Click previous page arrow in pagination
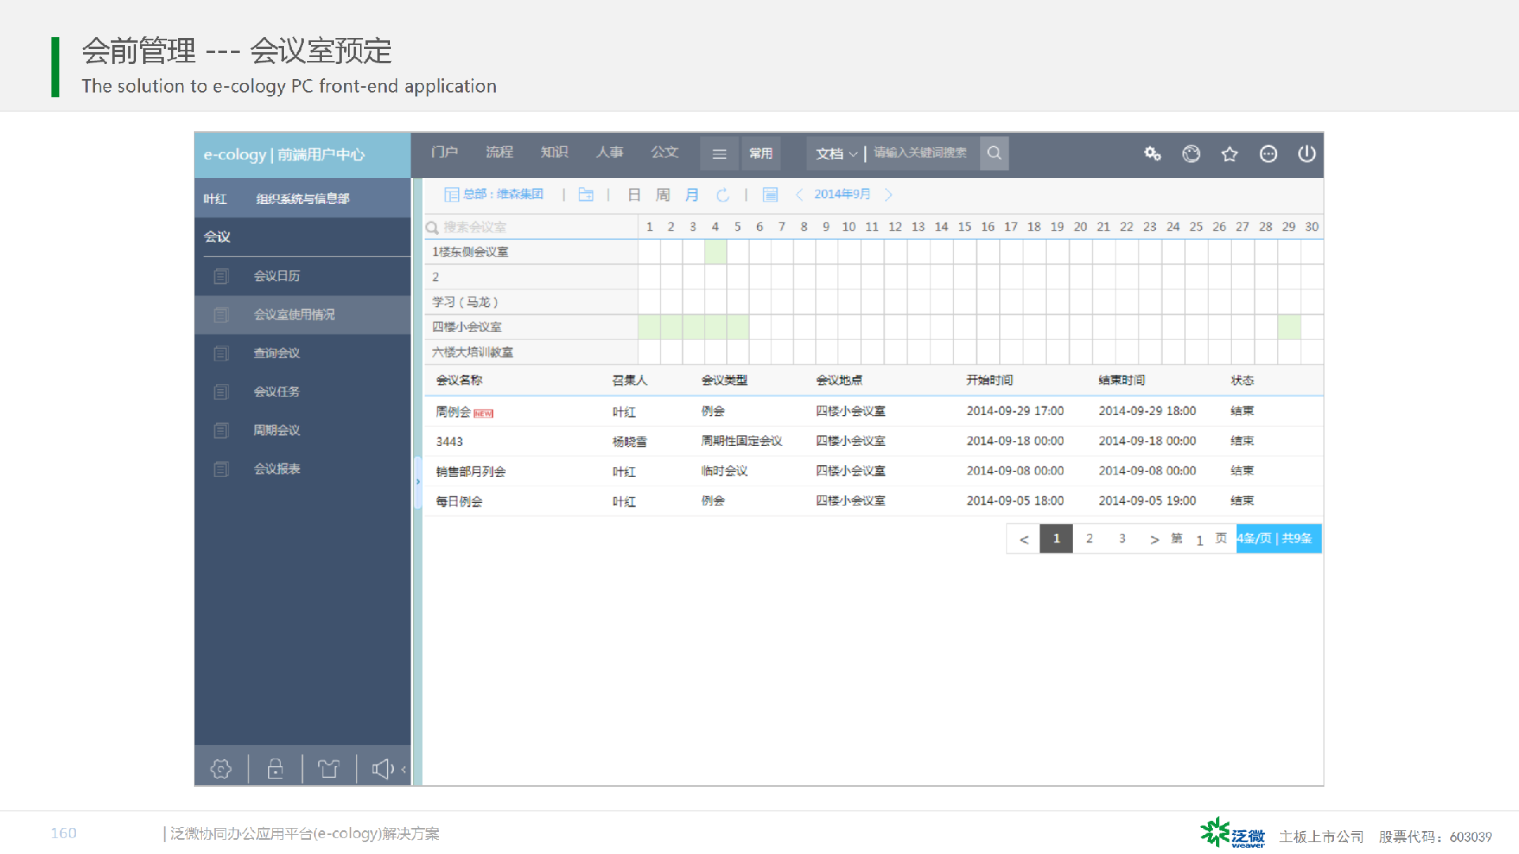Viewport: 1519px width, 854px height. [x=1024, y=539]
